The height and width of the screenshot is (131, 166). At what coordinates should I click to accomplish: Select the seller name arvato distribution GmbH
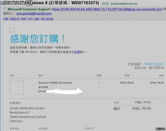click(x=27, y=108)
